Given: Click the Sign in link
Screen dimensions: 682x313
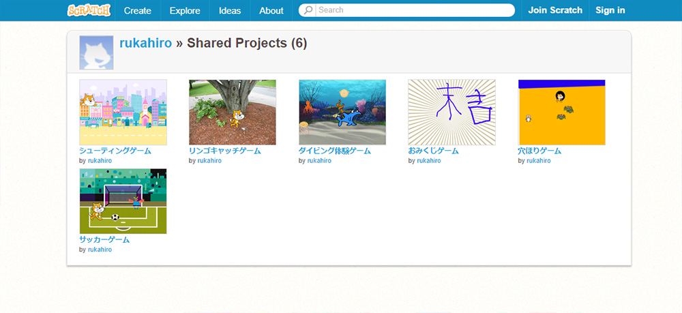Looking at the screenshot, I should tap(610, 10).
